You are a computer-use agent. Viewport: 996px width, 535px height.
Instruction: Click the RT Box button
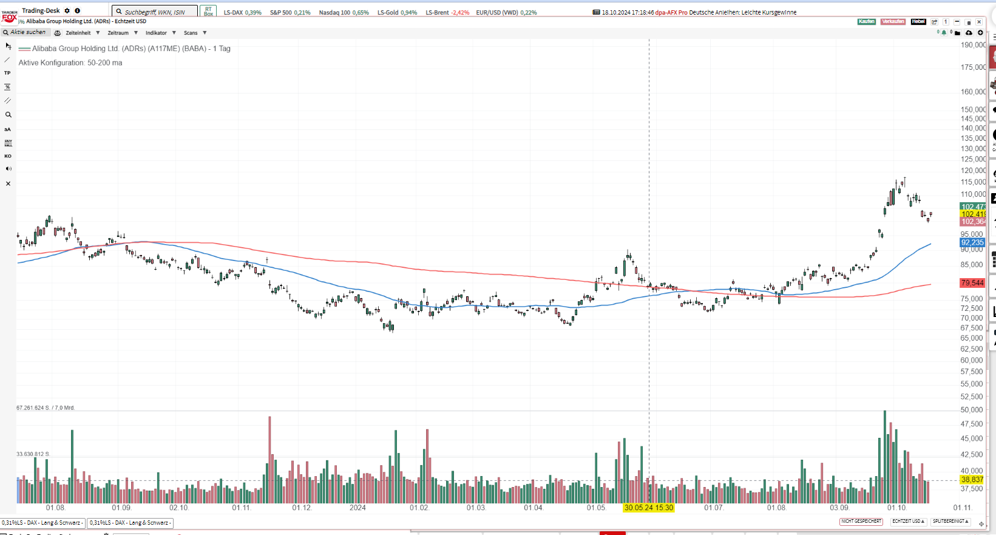[208, 12]
